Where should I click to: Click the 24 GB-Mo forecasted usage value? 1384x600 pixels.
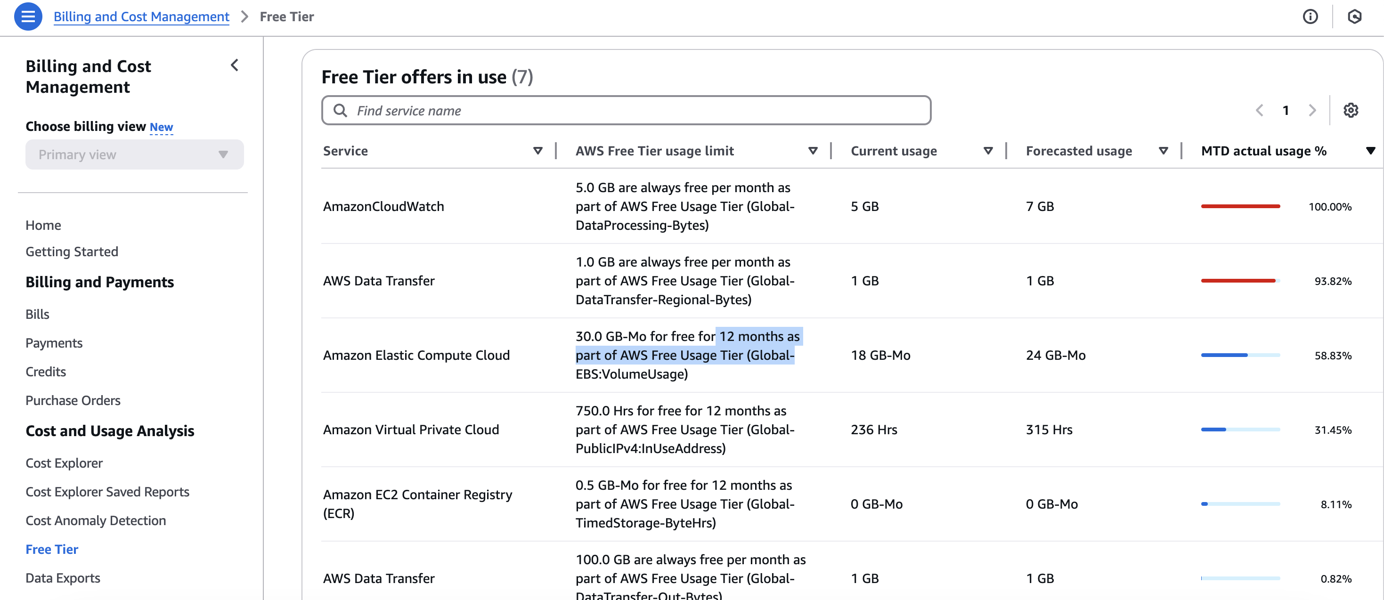point(1056,355)
